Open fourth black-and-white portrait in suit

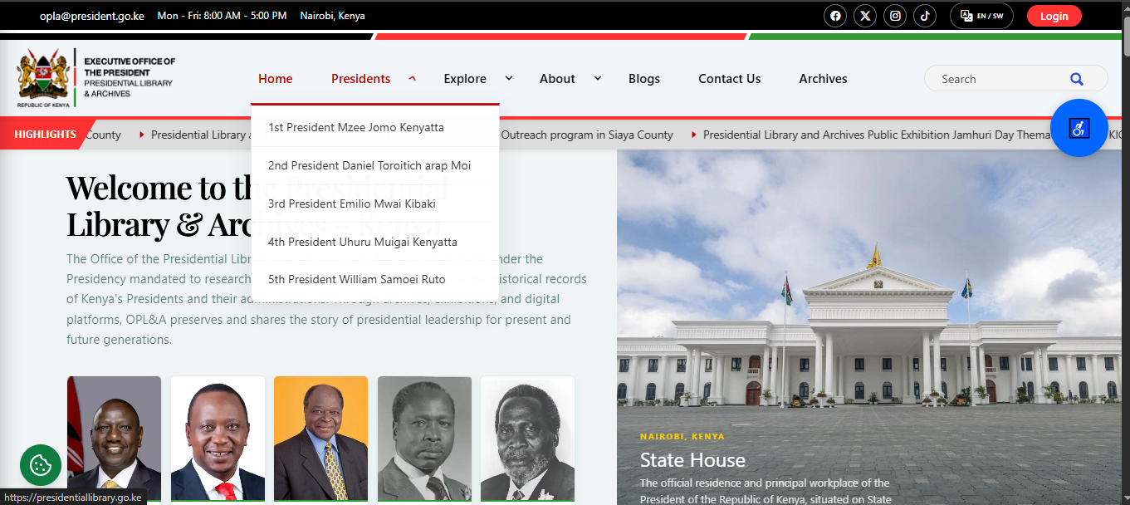(x=424, y=439)
